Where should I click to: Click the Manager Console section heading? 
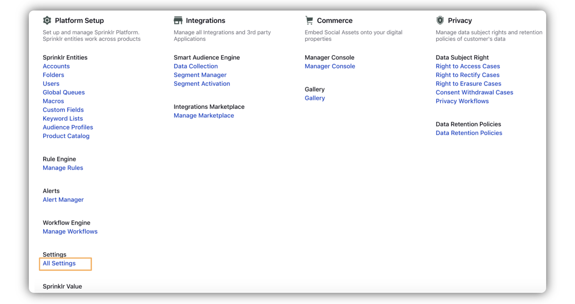pos(330,58)
